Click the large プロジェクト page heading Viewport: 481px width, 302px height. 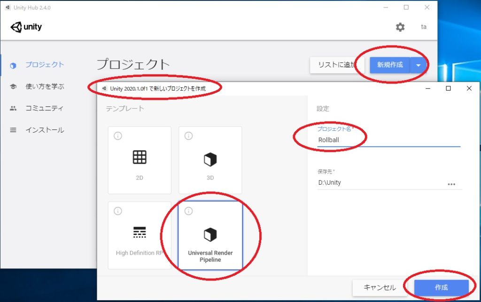[133, 64]
